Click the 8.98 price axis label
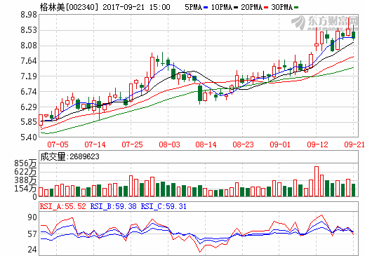The width and height of the screenshot is (365, 256). click(x=29, y=15)
